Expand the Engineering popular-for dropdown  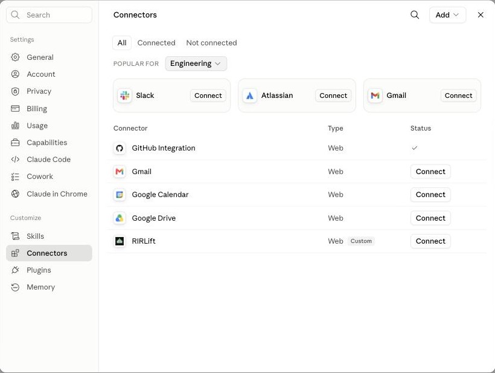pos(196,63)
